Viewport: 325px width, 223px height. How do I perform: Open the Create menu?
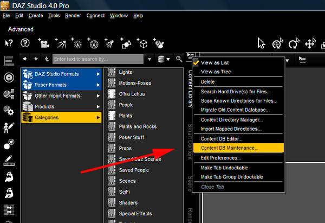[x=36, y=16]
